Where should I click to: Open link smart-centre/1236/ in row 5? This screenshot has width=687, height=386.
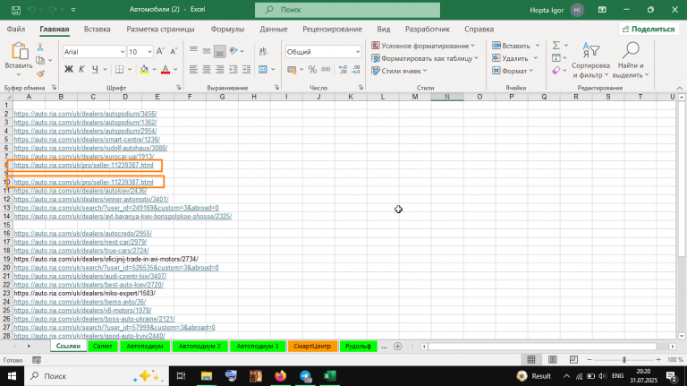pyautogui.click(x=87, y=140)
